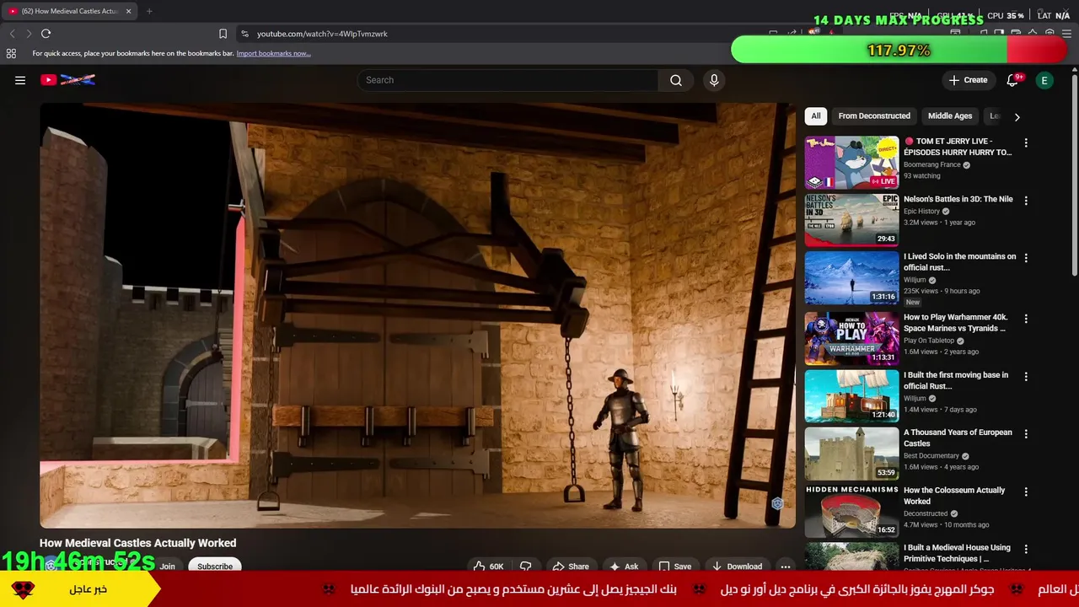Save video to playlist
Viewport: 1079px width, 607px height.
pyautogui.click(x=674, y=567)
